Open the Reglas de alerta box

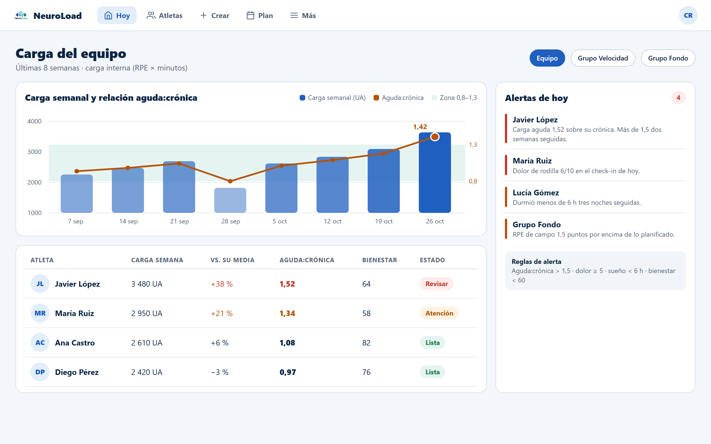tap(595, 271)
